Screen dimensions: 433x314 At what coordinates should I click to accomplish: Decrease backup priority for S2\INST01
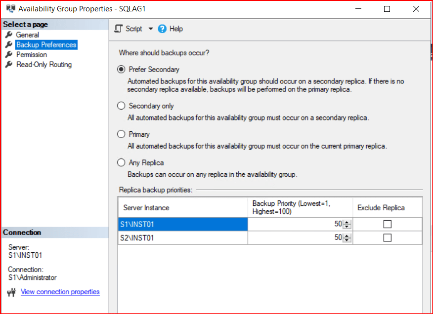tap(347, 240)
